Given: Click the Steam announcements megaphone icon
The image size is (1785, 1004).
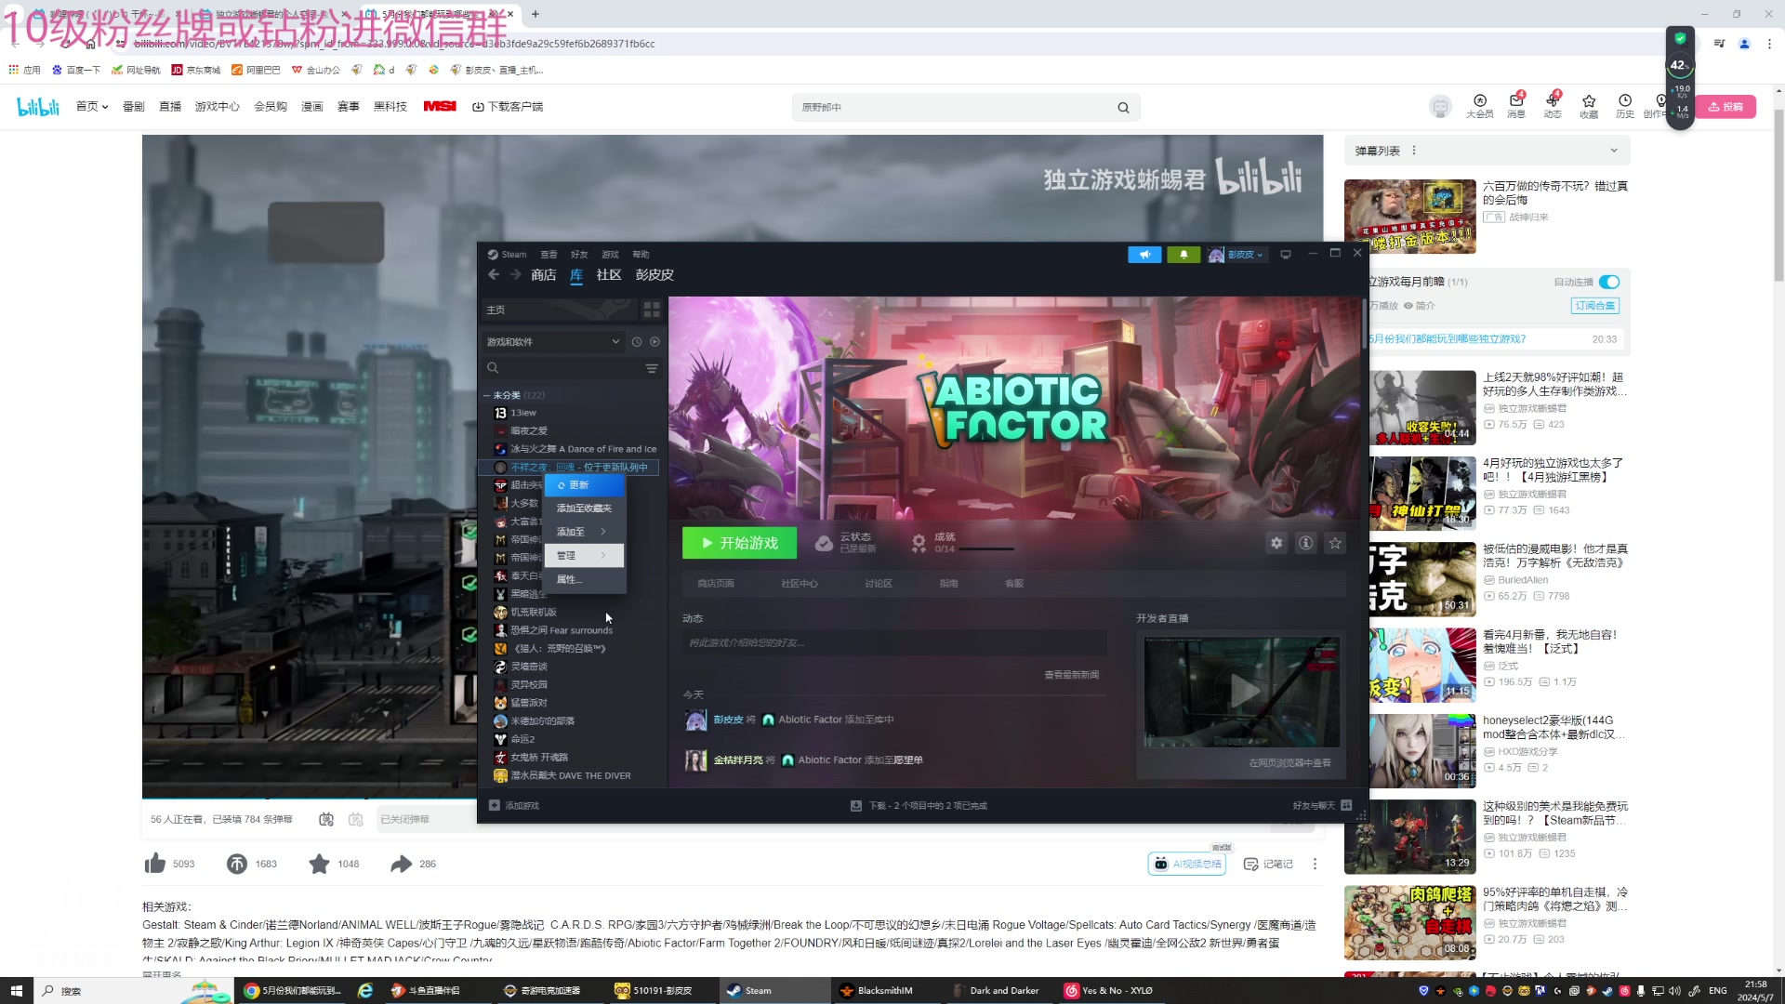Looking at the screenshot, I should [1144, 255].
